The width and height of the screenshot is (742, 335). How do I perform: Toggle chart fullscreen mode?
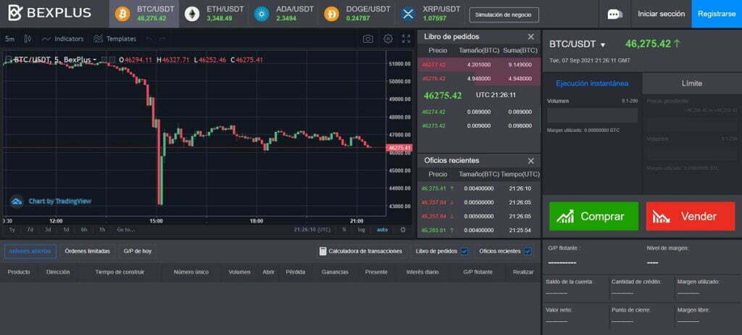click(x=406, y=39)
